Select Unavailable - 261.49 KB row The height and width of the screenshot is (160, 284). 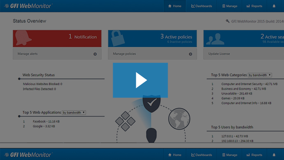pyautogui.click(x=237, y=94)
